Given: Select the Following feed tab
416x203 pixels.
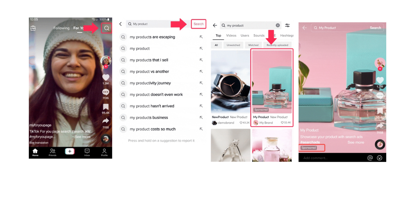Looking at the screenshot, I should pos(61,28).
